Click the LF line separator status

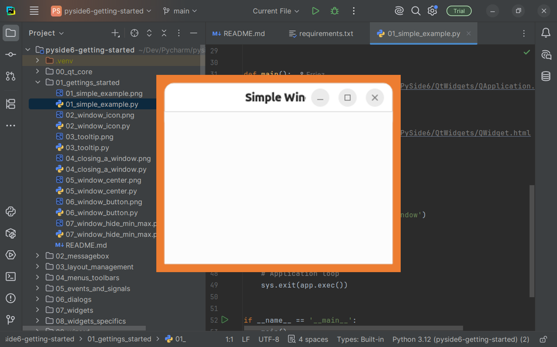pos(245,339)
